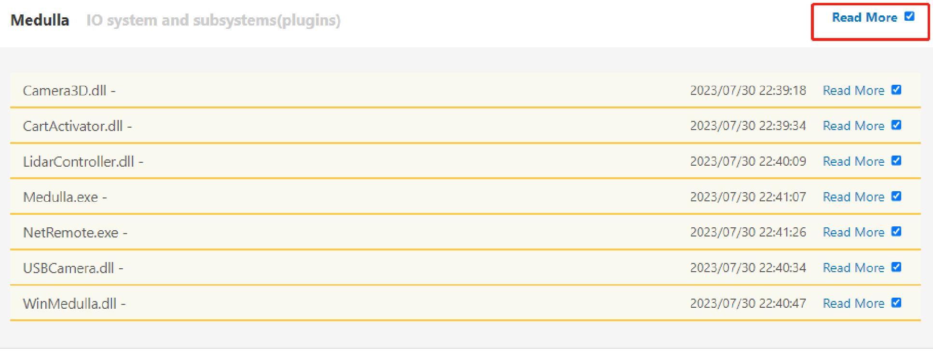The image size is (933, 354).
Task: Select the Camera3D.dll list entry
Action: coord(65,91)
